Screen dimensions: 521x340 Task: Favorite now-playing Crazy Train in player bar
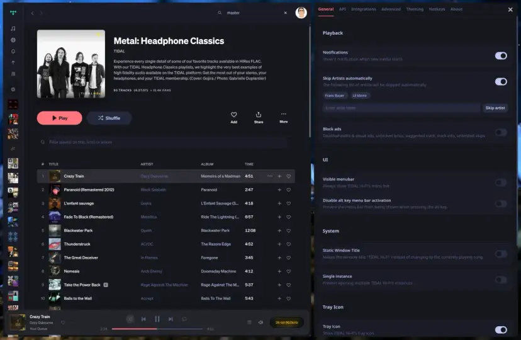(63, 322)
